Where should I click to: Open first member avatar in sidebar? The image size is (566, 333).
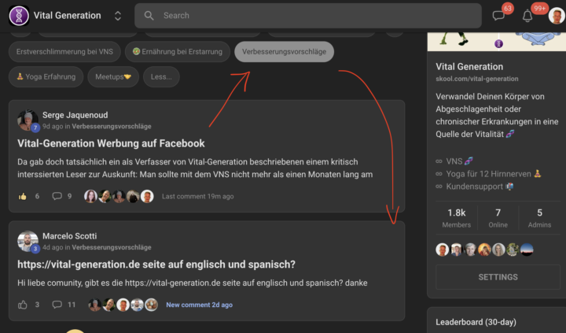pyautogui.click(x=442, y=250)
